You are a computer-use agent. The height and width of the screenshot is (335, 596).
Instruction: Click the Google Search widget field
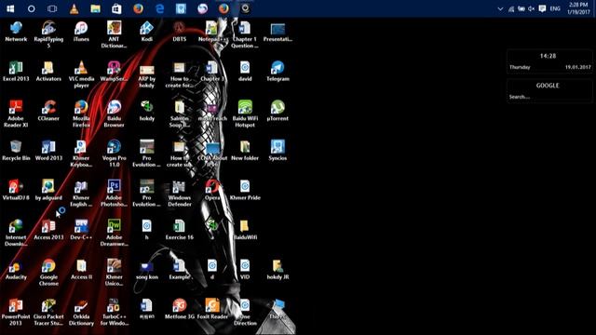(x=549, y=97)
